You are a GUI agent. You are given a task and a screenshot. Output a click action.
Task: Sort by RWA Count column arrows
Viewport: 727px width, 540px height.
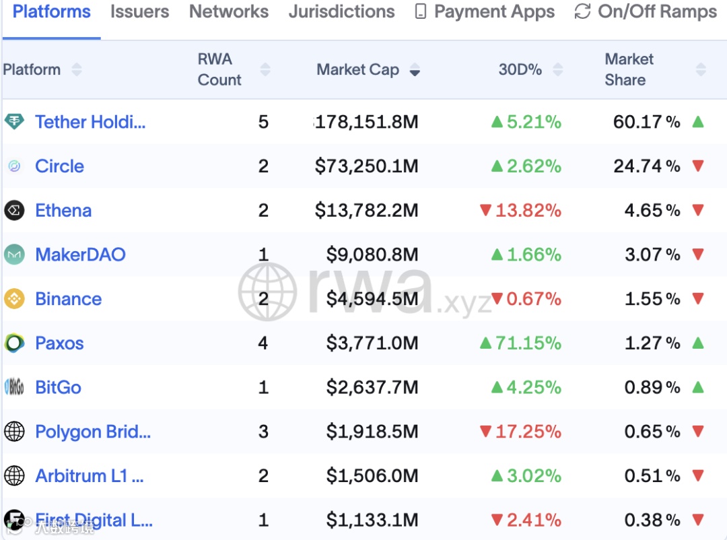coord(265,70)
